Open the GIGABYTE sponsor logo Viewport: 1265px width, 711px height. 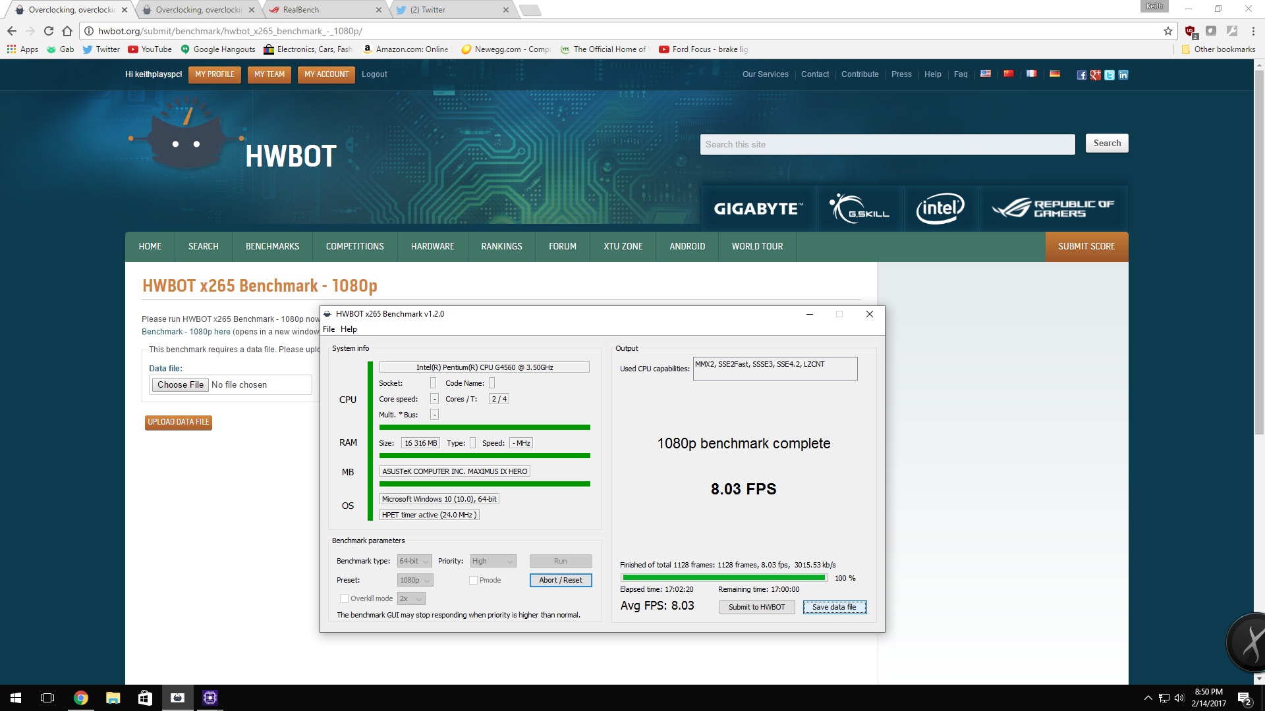click(758, 209)
